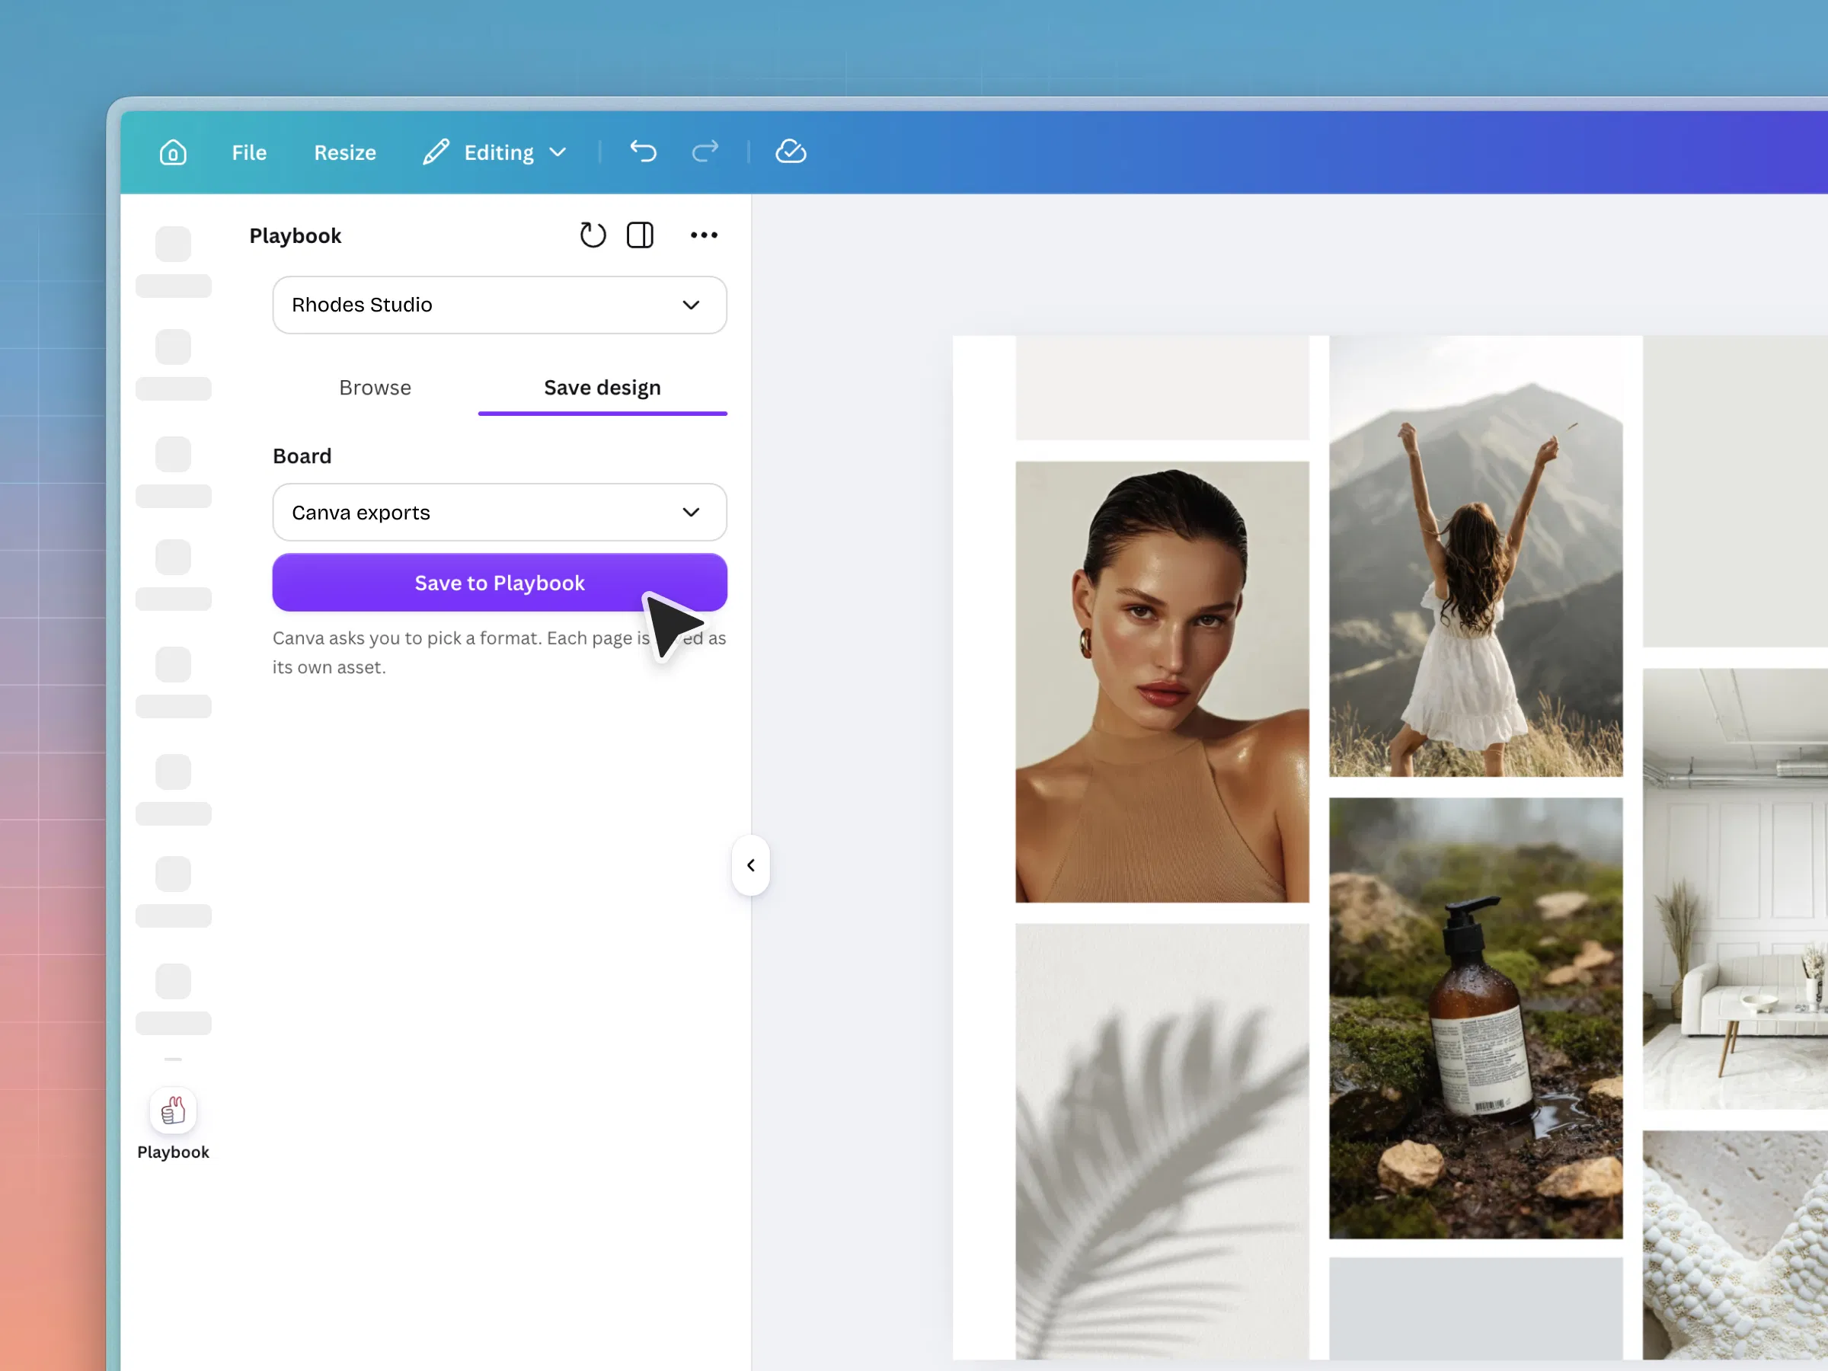Select the woman portrait photo
The image size is (1828, 1371).
tap(1161, 682)
